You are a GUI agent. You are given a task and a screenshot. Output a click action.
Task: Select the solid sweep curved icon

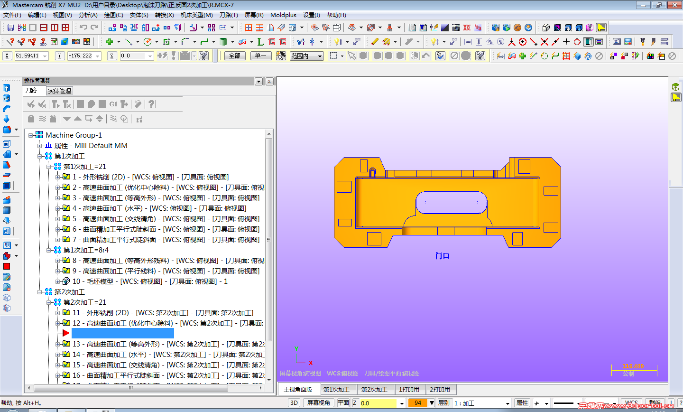(7, 109)
